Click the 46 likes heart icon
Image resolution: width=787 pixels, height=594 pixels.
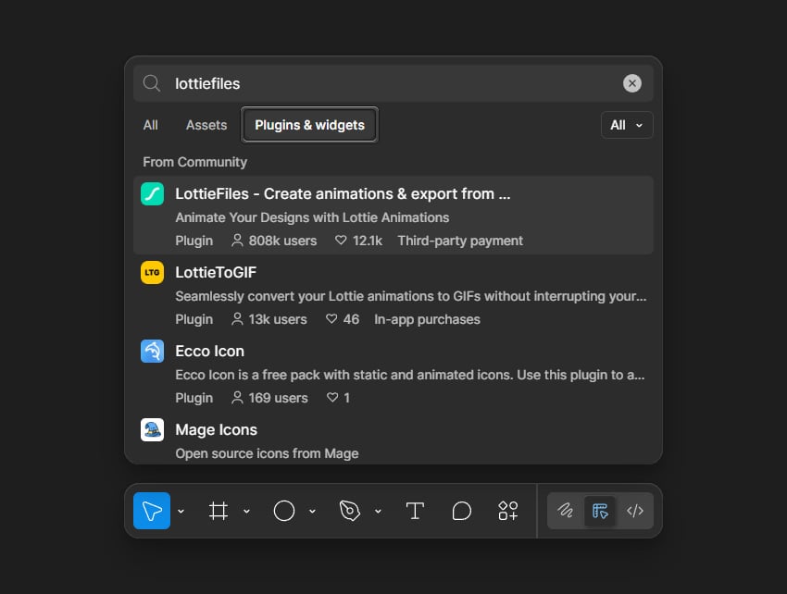(331, 318)
